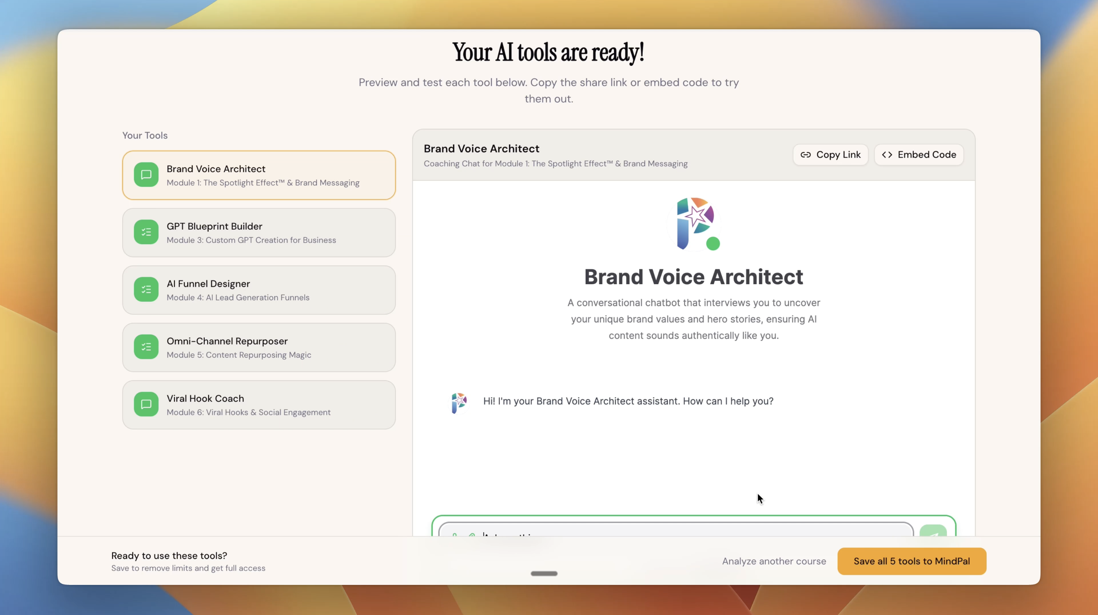This screenshot has height=615, width=1098.
Task: Click the link icon on Copy Link button
Action: point(806,155)
